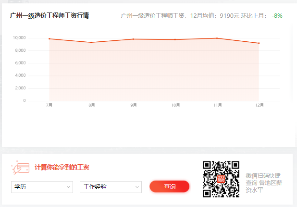
Task: Click the 2,000 y-axis label
Action: 20,88
